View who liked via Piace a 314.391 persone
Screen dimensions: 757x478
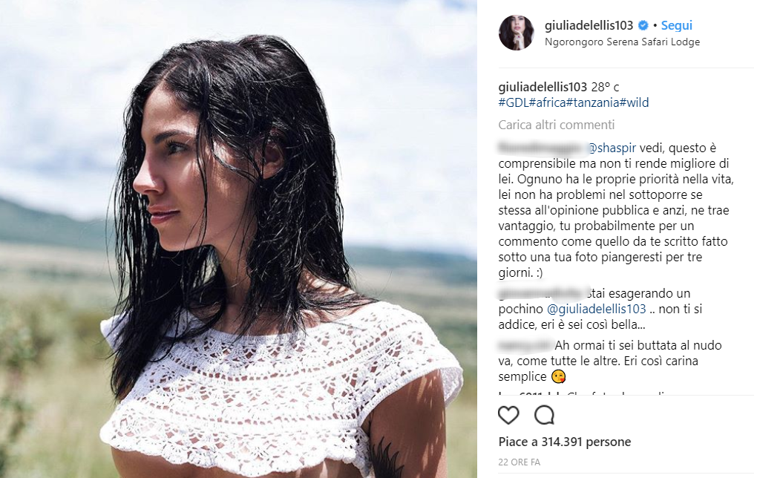[x=564, y=442]
